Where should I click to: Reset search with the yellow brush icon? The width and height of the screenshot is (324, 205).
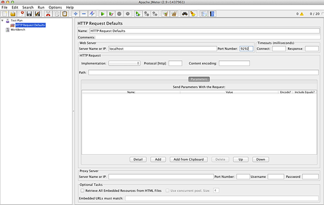click(x=193, y=14)
